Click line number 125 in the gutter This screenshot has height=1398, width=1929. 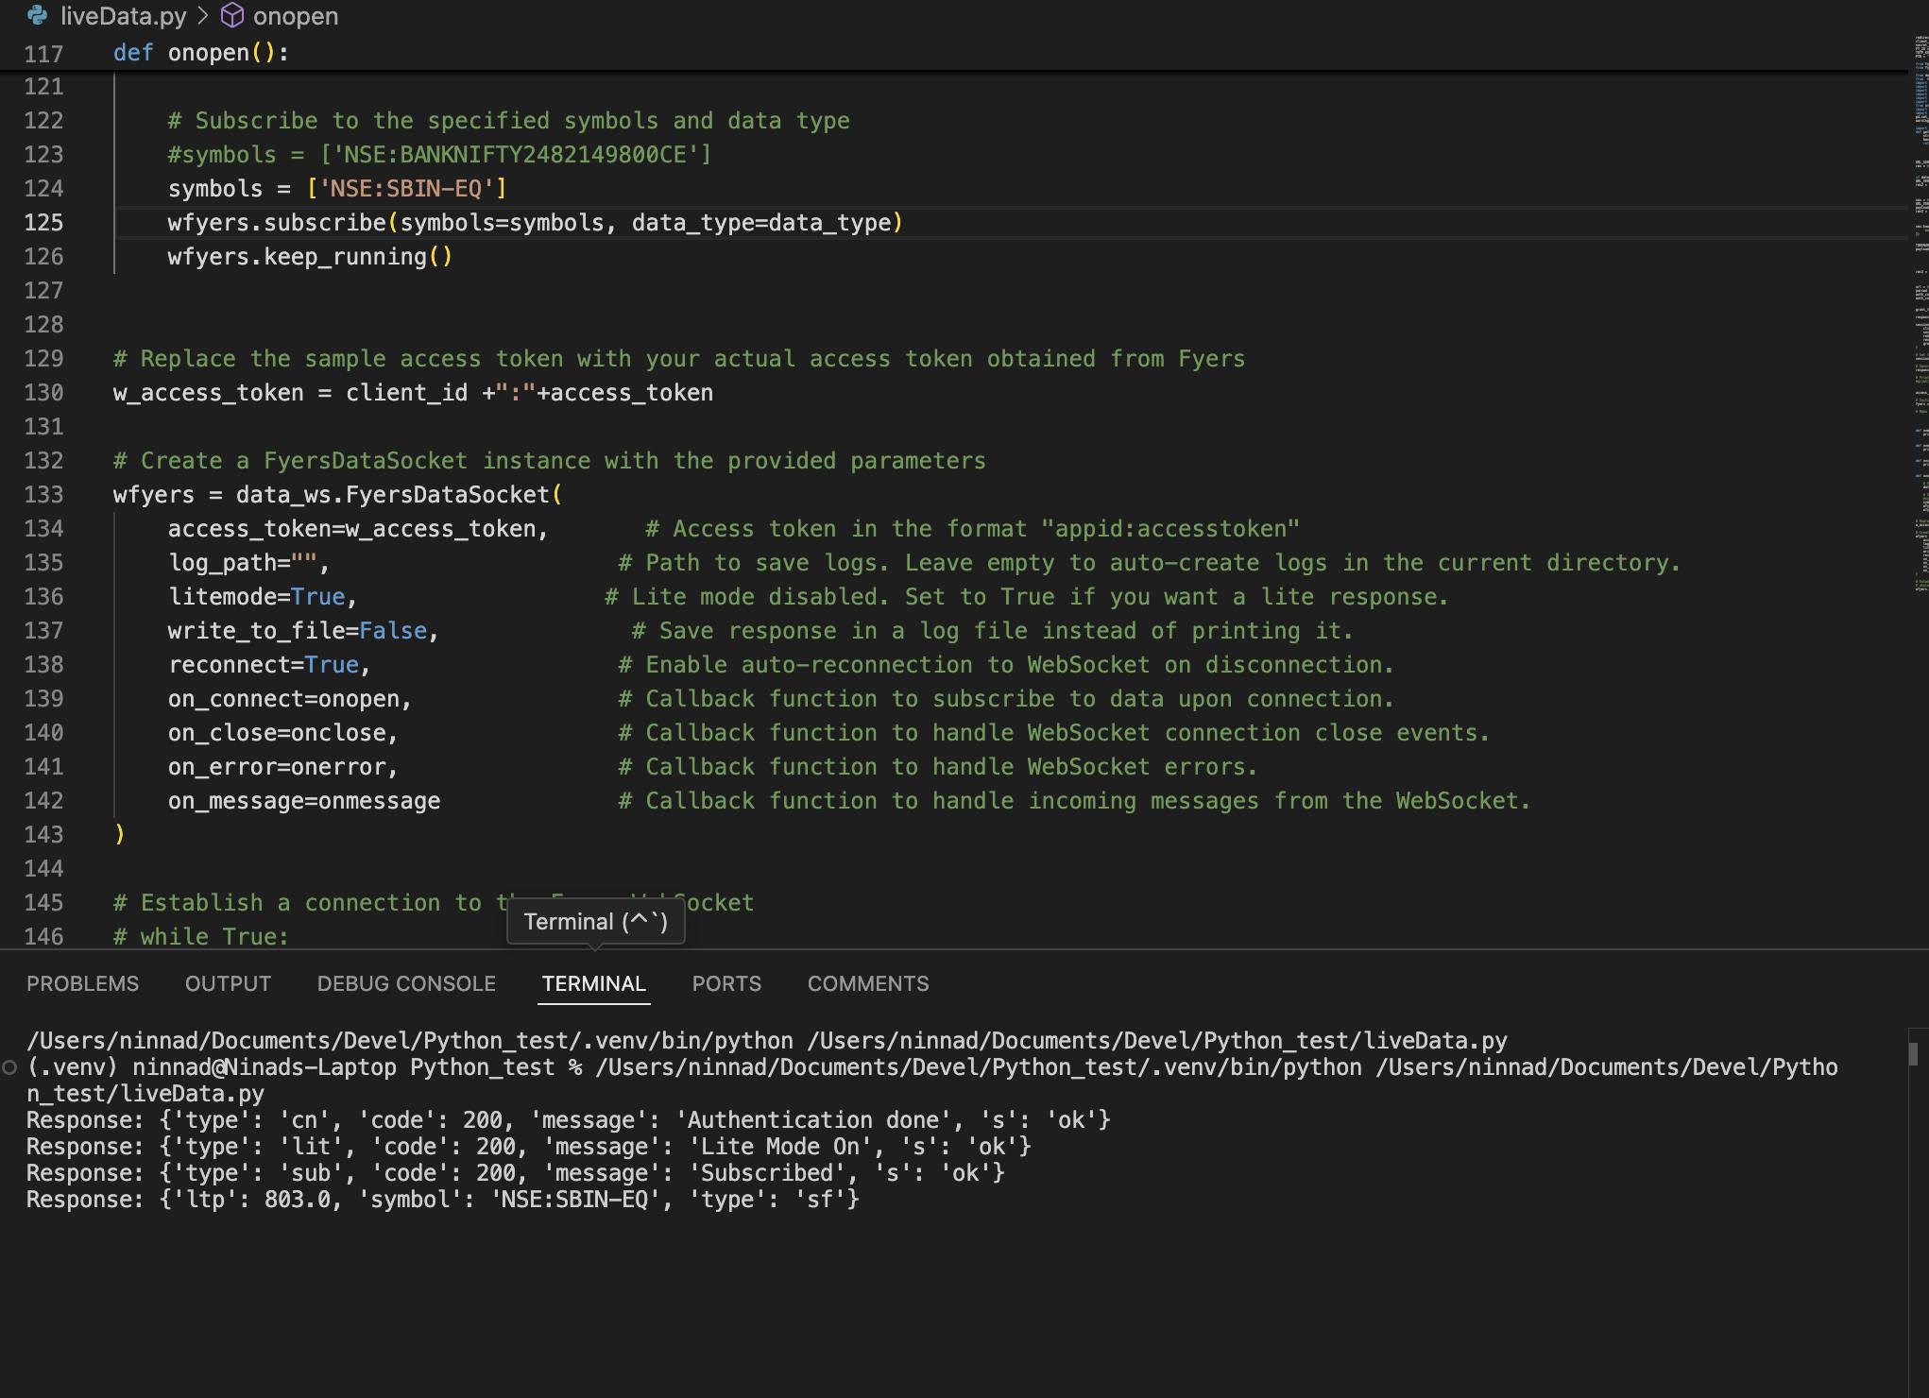coord(43,223)
